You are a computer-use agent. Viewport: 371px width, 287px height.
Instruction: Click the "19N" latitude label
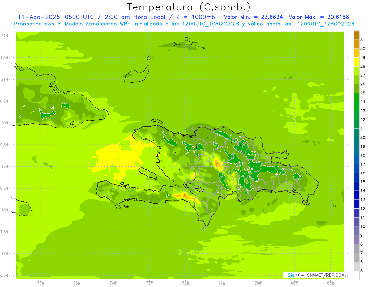tap(5, 167)
